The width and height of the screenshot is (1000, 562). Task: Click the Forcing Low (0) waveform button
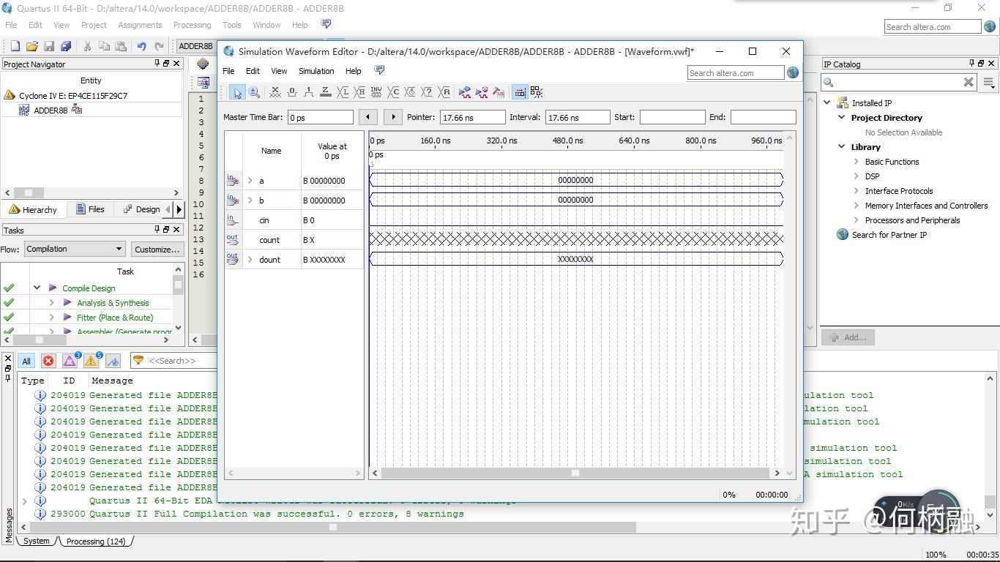point(292,92)
